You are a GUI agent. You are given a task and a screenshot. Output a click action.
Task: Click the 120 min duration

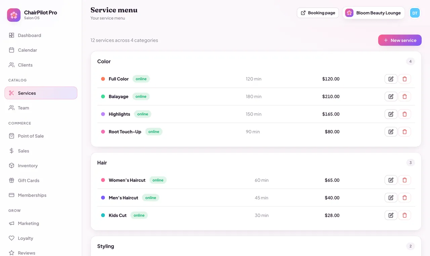[x=254, y=79]
